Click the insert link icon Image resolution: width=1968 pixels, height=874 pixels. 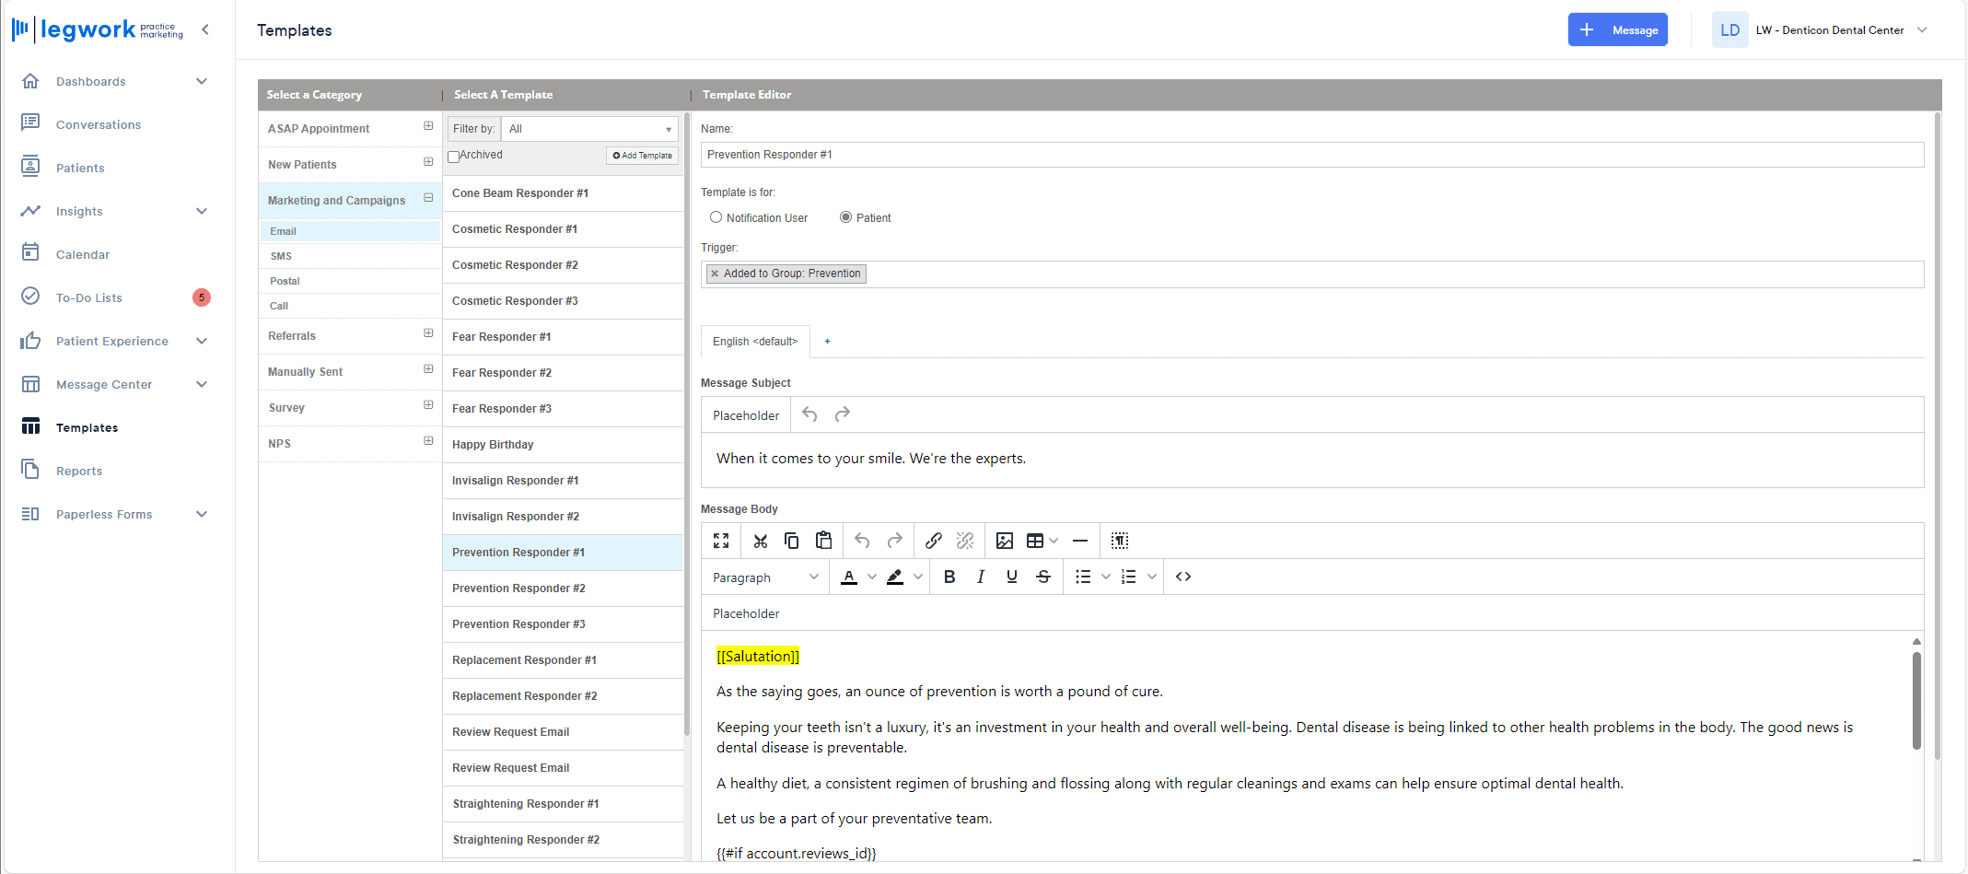(933, 541)
